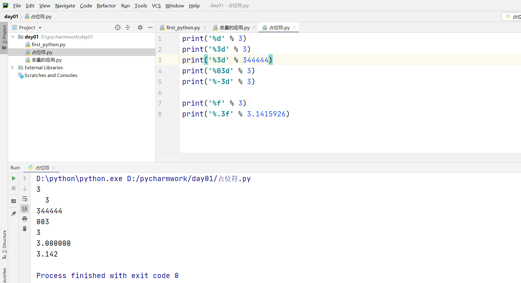The image size is (521, 283).
Task: Open the View menu
Action: 45,6
